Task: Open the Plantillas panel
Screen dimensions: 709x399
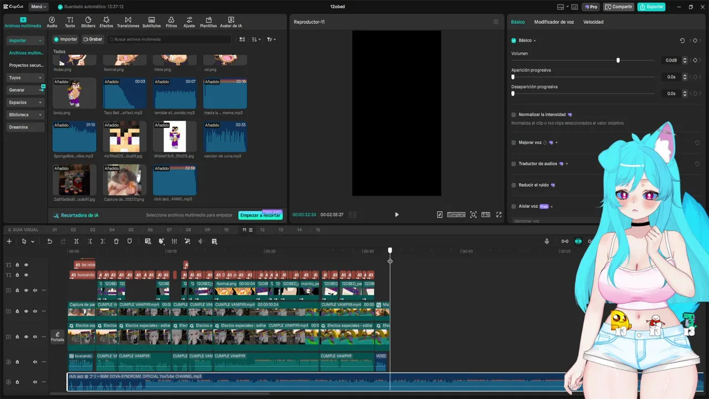Action: 208,22
